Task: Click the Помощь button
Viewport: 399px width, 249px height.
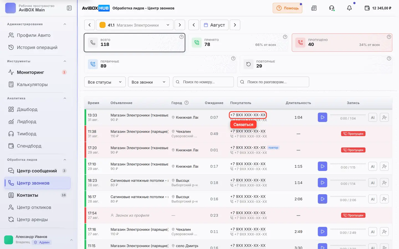Action: pos(287,8)
